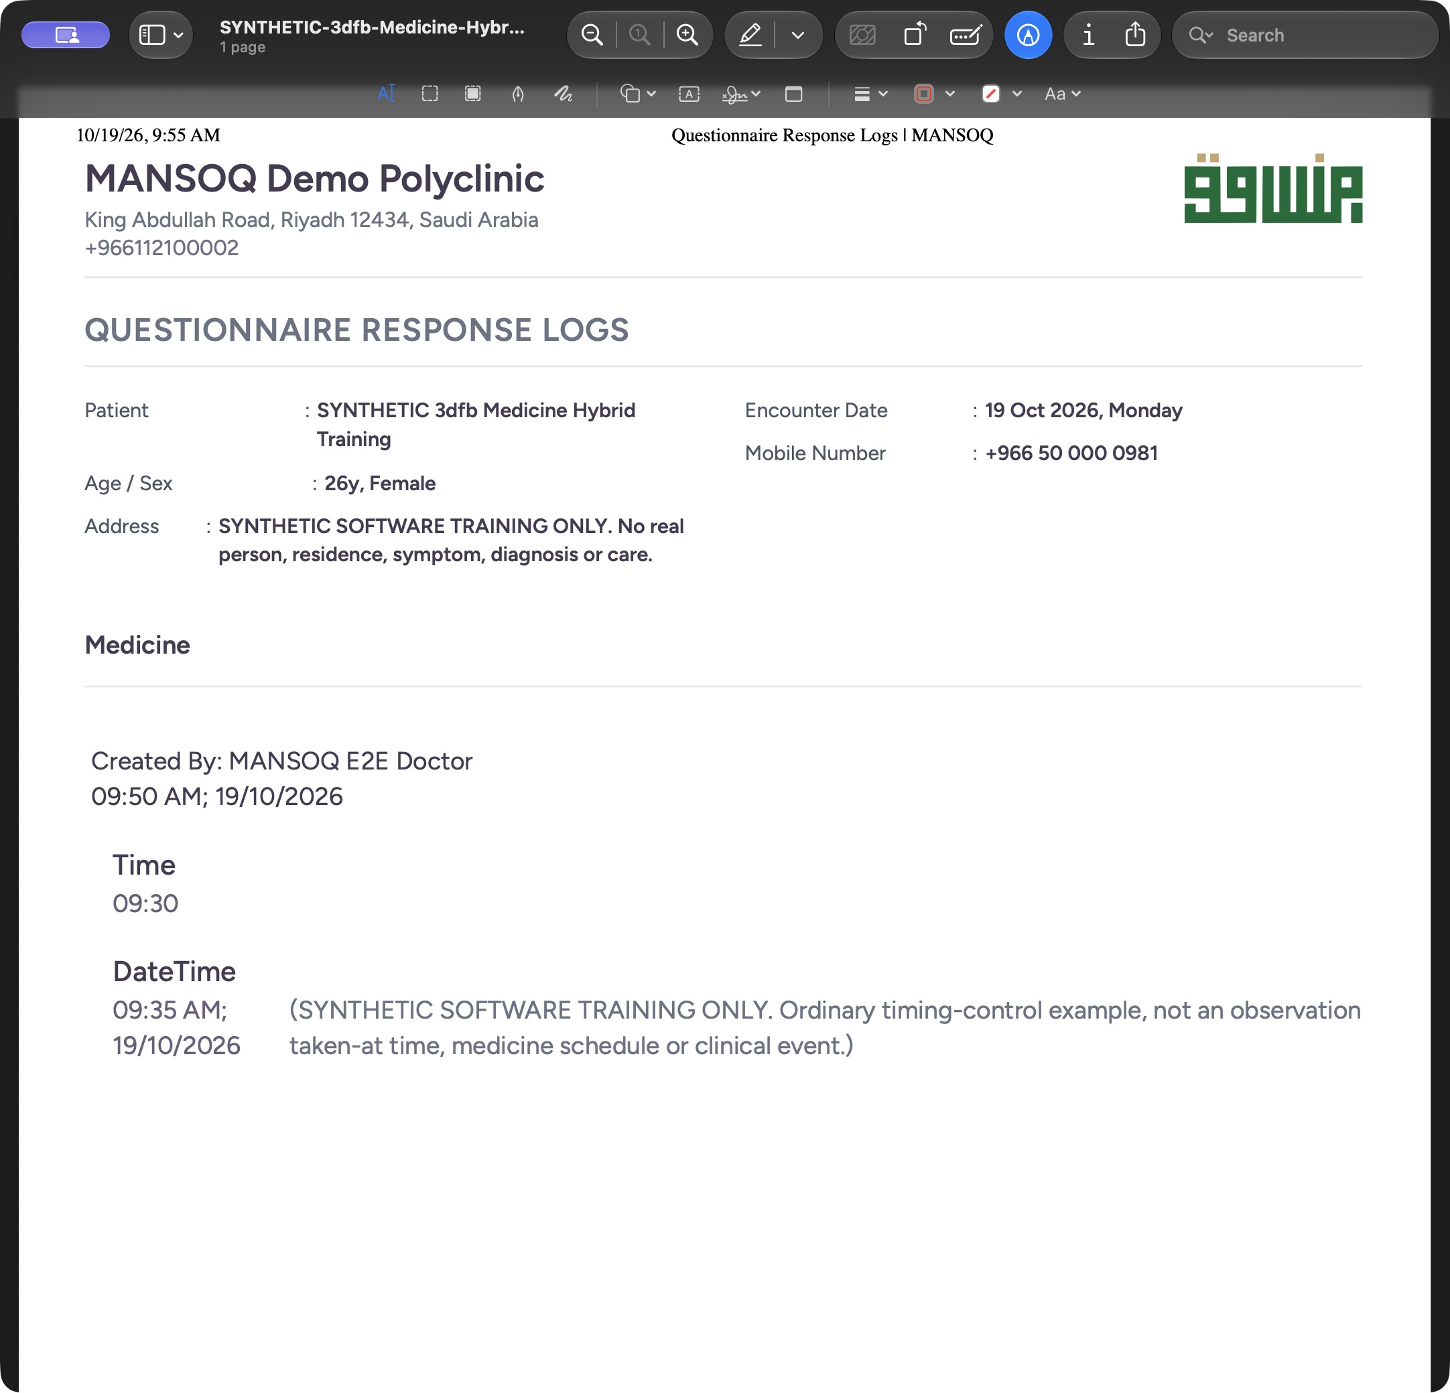
Task: Click the document title SYNTHETIC-3dfb-Medicine-Hybr…
Action: tap(372, 27)
